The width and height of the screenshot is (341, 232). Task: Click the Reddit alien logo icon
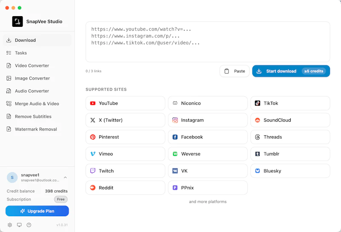click(x=93, y=188)
